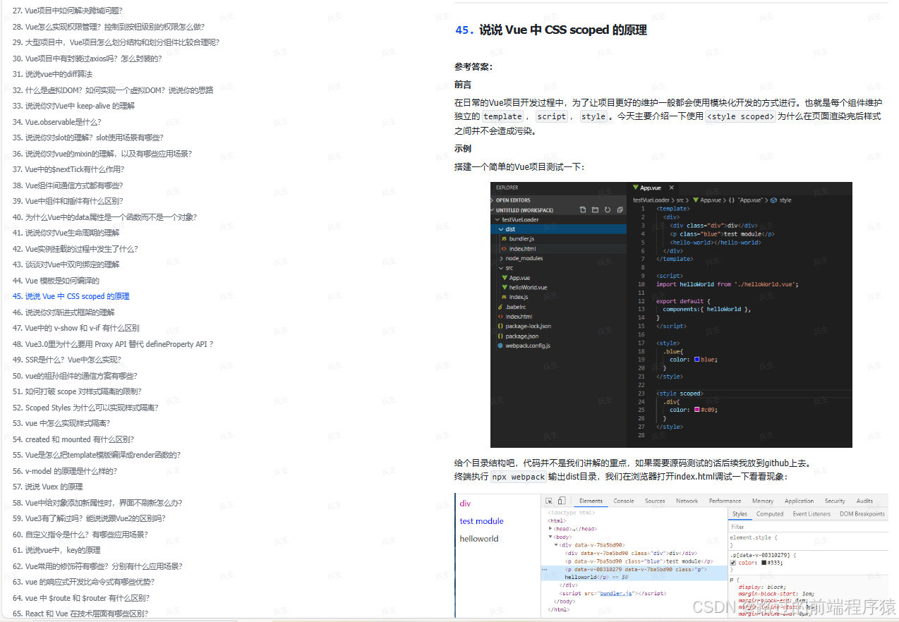Collapse the src folder
Viewport: 899px width, 622px height.
tap(501, 268)
